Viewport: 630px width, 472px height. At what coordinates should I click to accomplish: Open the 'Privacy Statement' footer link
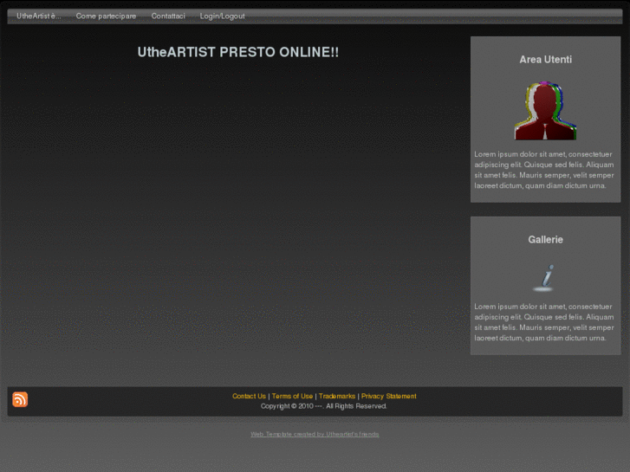tap(388, 396)
